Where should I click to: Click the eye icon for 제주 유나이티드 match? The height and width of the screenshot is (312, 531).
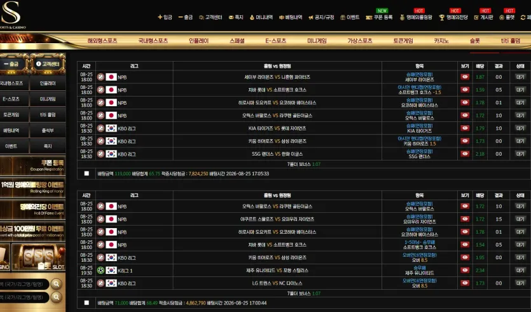point(465,270)
